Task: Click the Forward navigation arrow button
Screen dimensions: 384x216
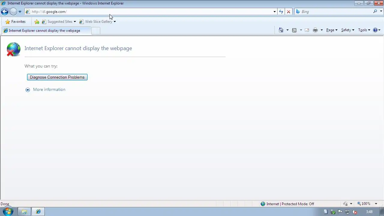Action: 13,12
